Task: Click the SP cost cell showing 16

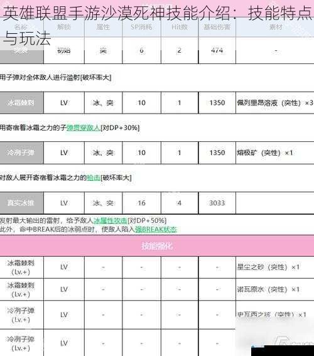Action: pos(141,203)
